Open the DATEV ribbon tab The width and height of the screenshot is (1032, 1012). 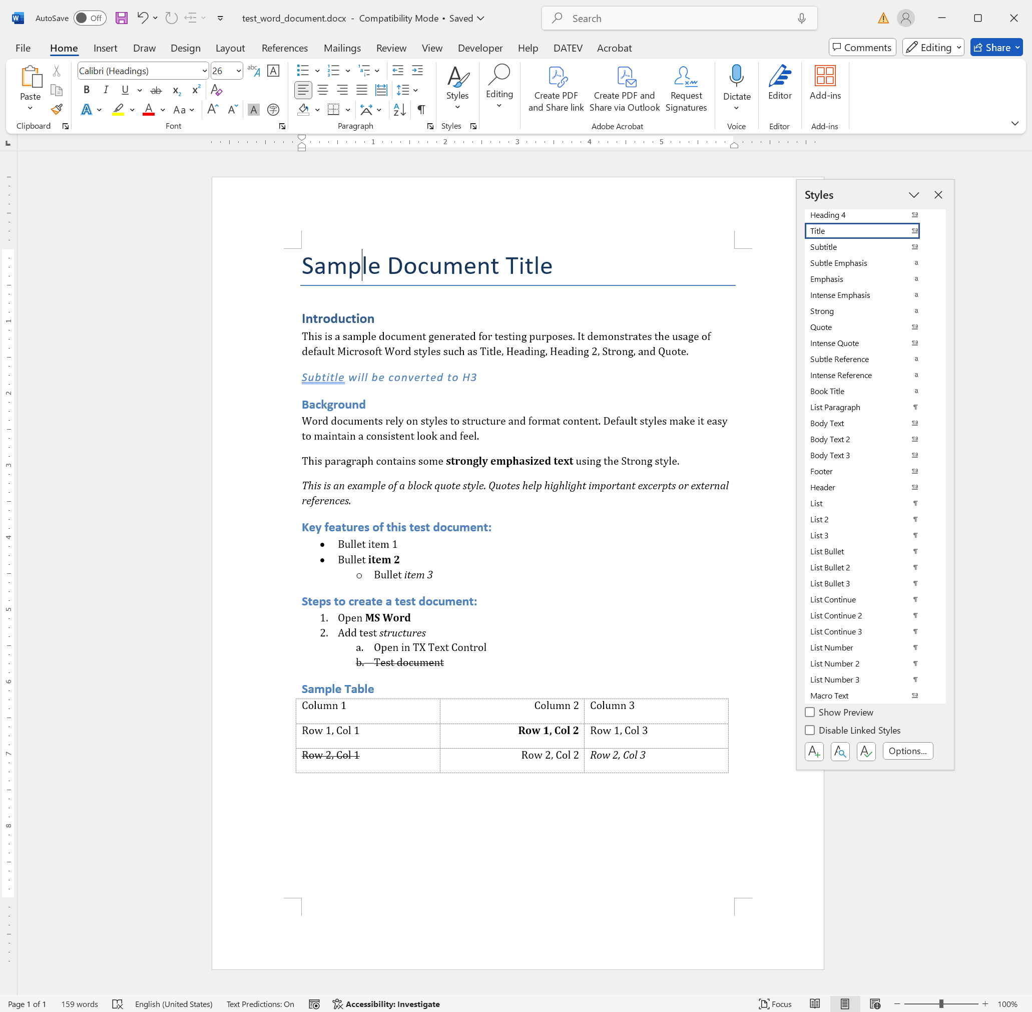(568, 48)
